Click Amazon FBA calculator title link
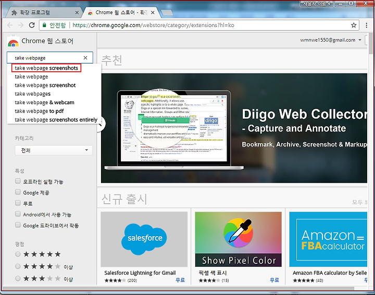375x295 pixels. click(330, 273)
